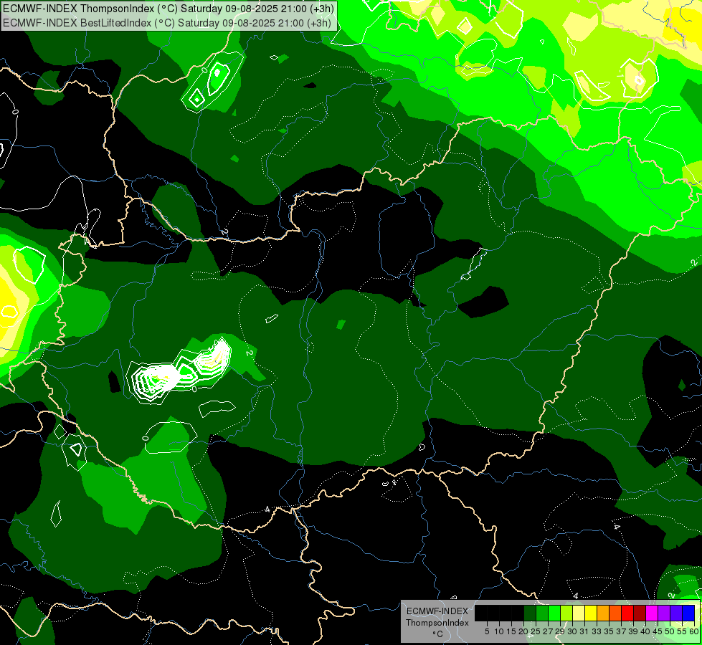Image resolution: width=702 pixels, height=645 pixels.
Task: Click the legend tick value 10
Action: pos(499,631)
